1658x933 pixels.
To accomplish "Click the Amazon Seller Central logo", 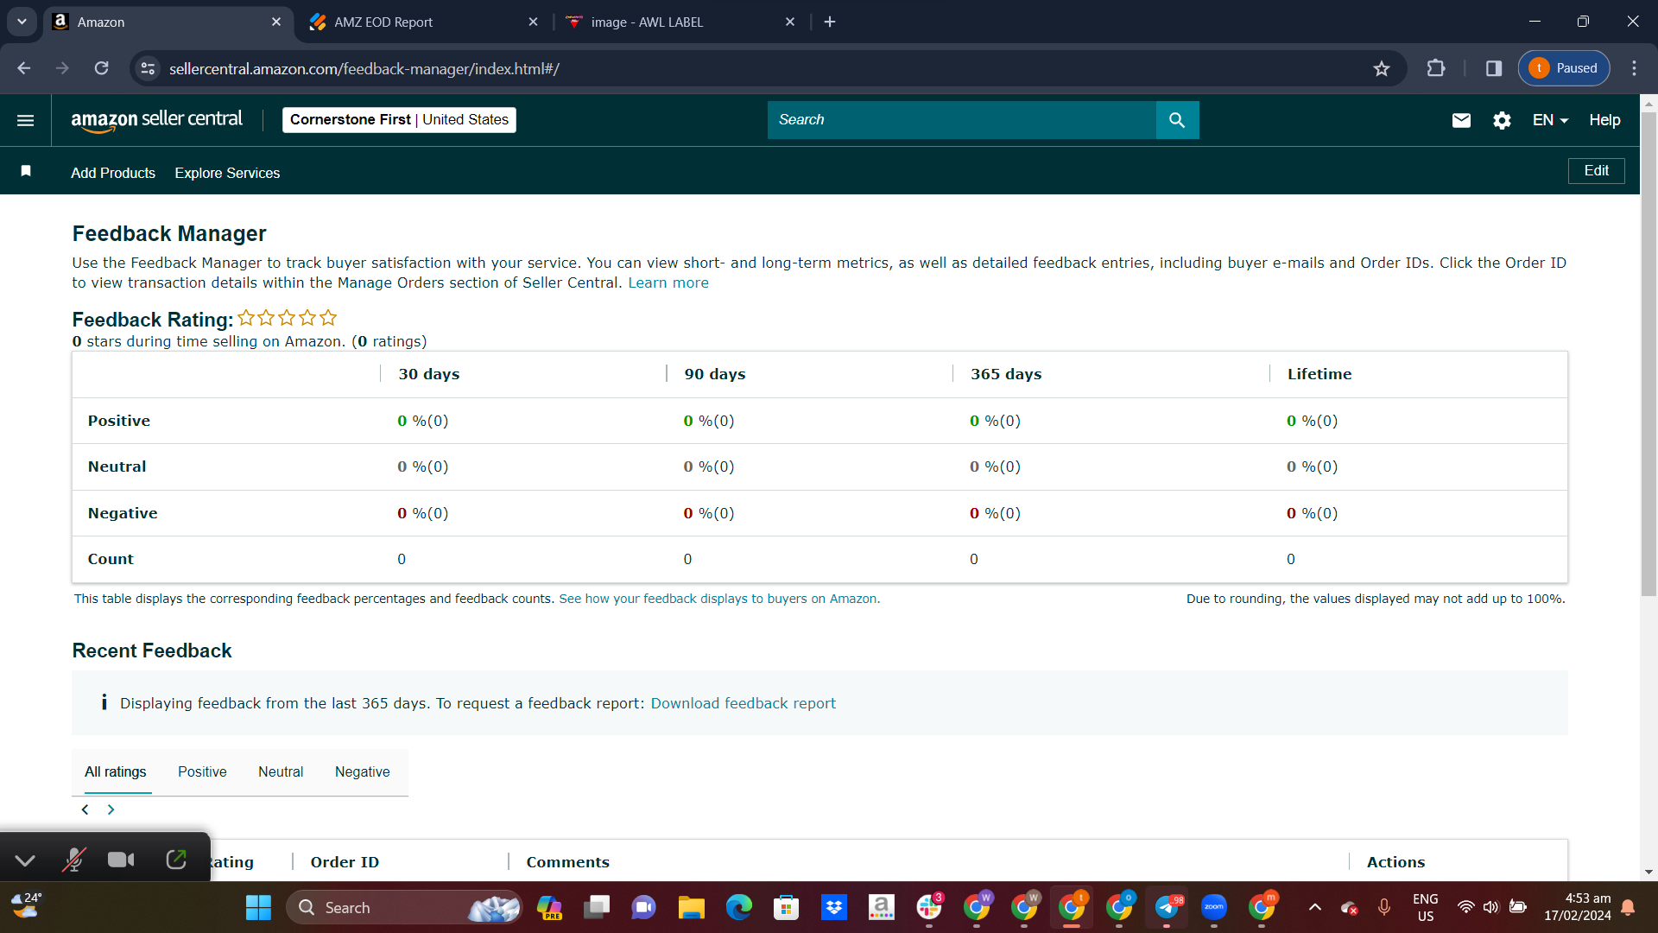I will [x=156, y=120].
